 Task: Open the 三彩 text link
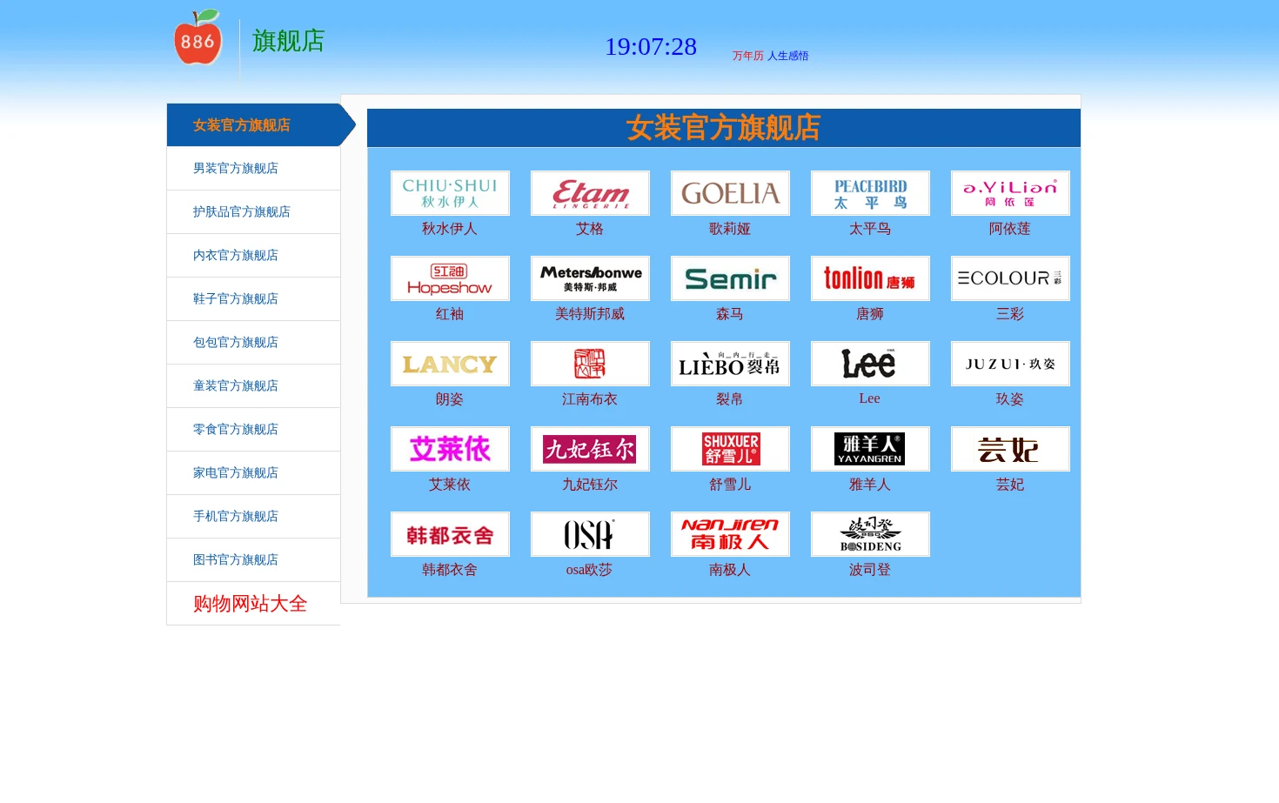pos(1010,314)
